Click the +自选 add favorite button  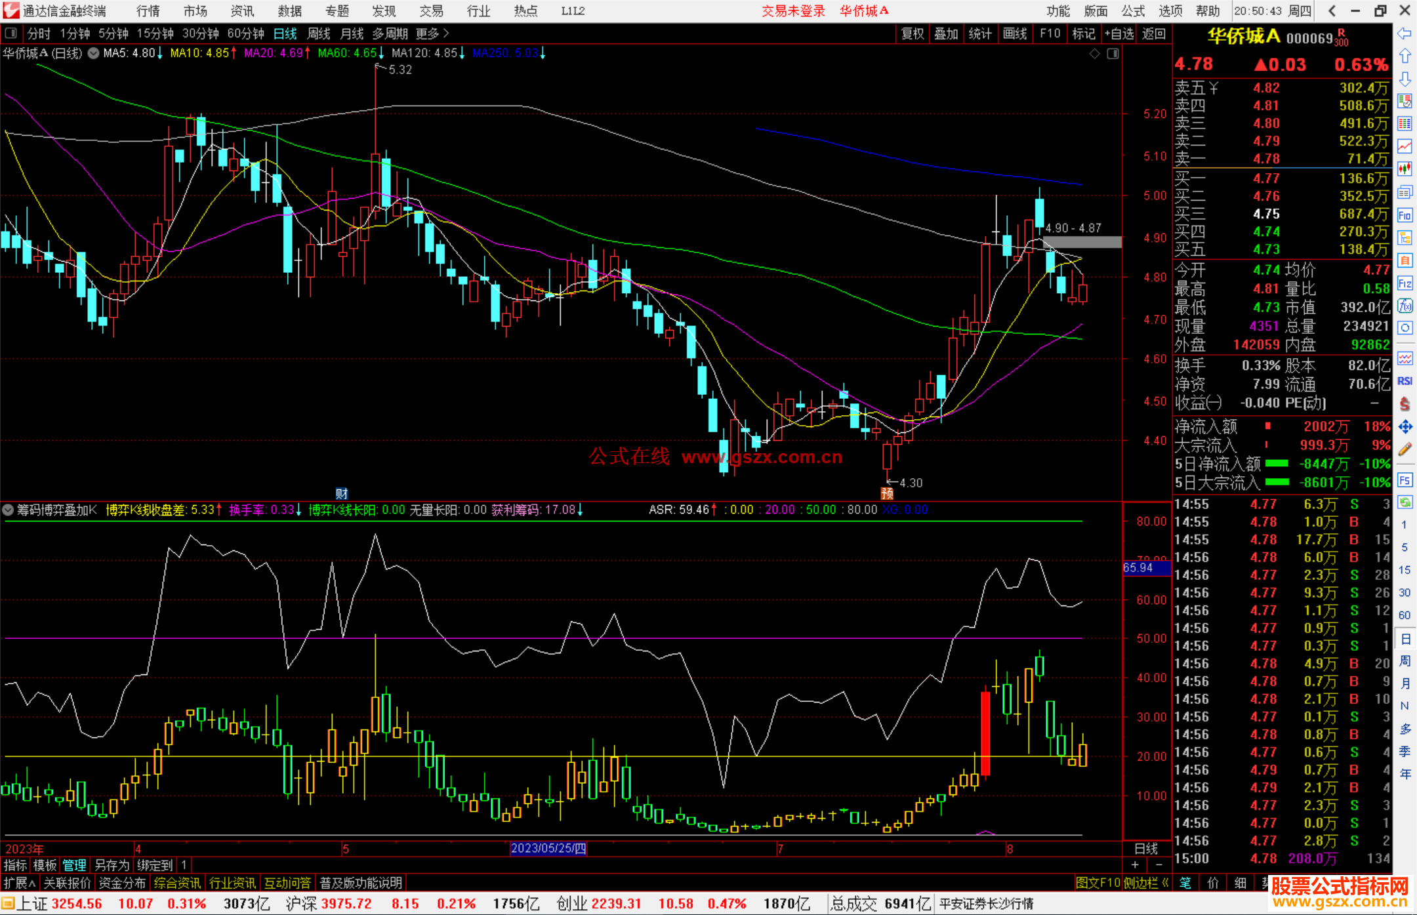1119,33
